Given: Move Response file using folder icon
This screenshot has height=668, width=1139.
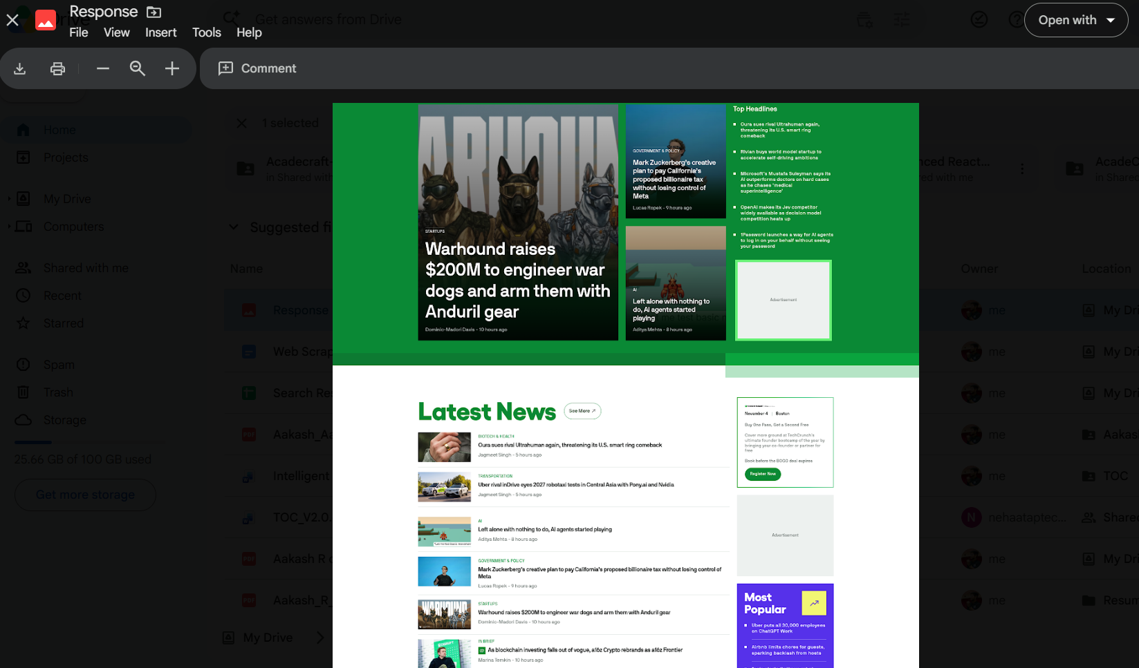Looking at the screenshot, I should click(154, 12).
